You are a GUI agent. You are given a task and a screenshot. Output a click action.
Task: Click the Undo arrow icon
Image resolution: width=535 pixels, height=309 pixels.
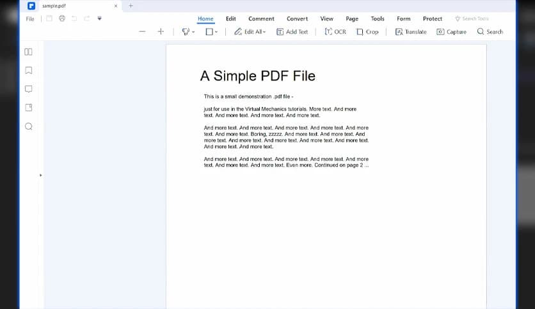(x=74, y=19)
